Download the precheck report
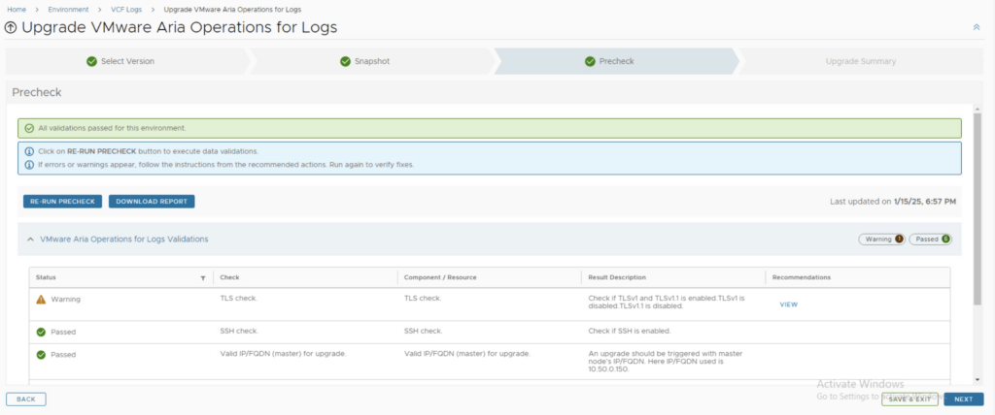The width and height of the screenshot is (995, 415). coord(152,202)
